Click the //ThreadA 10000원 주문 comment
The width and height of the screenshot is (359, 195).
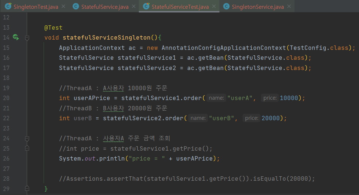[113, 88]
